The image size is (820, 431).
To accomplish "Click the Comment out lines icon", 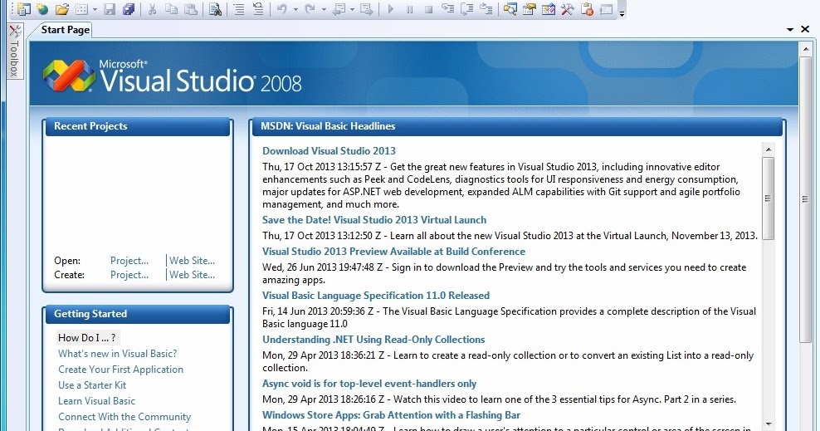I will point(238,9).
